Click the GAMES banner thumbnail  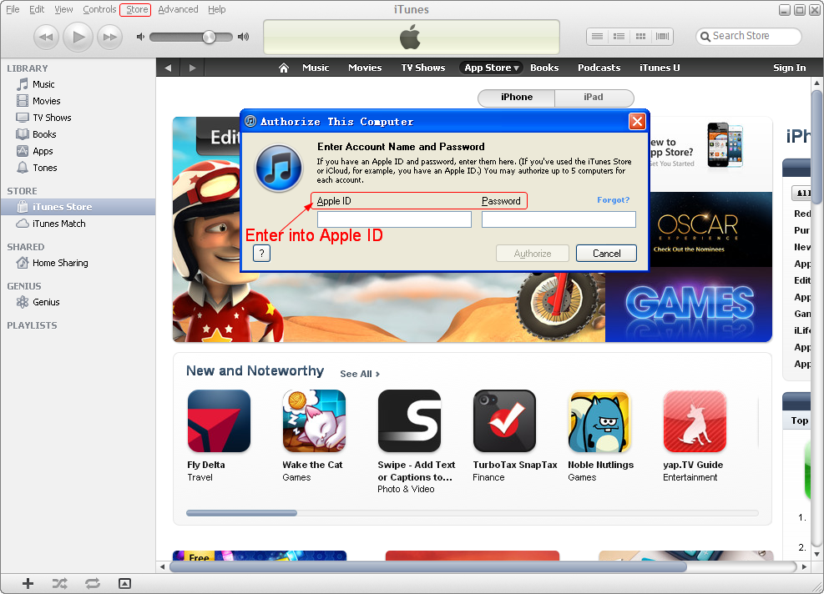(x=689, y=305)
